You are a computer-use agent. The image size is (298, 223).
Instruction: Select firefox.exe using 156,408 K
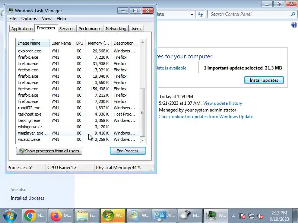click(x=77, y=89)
